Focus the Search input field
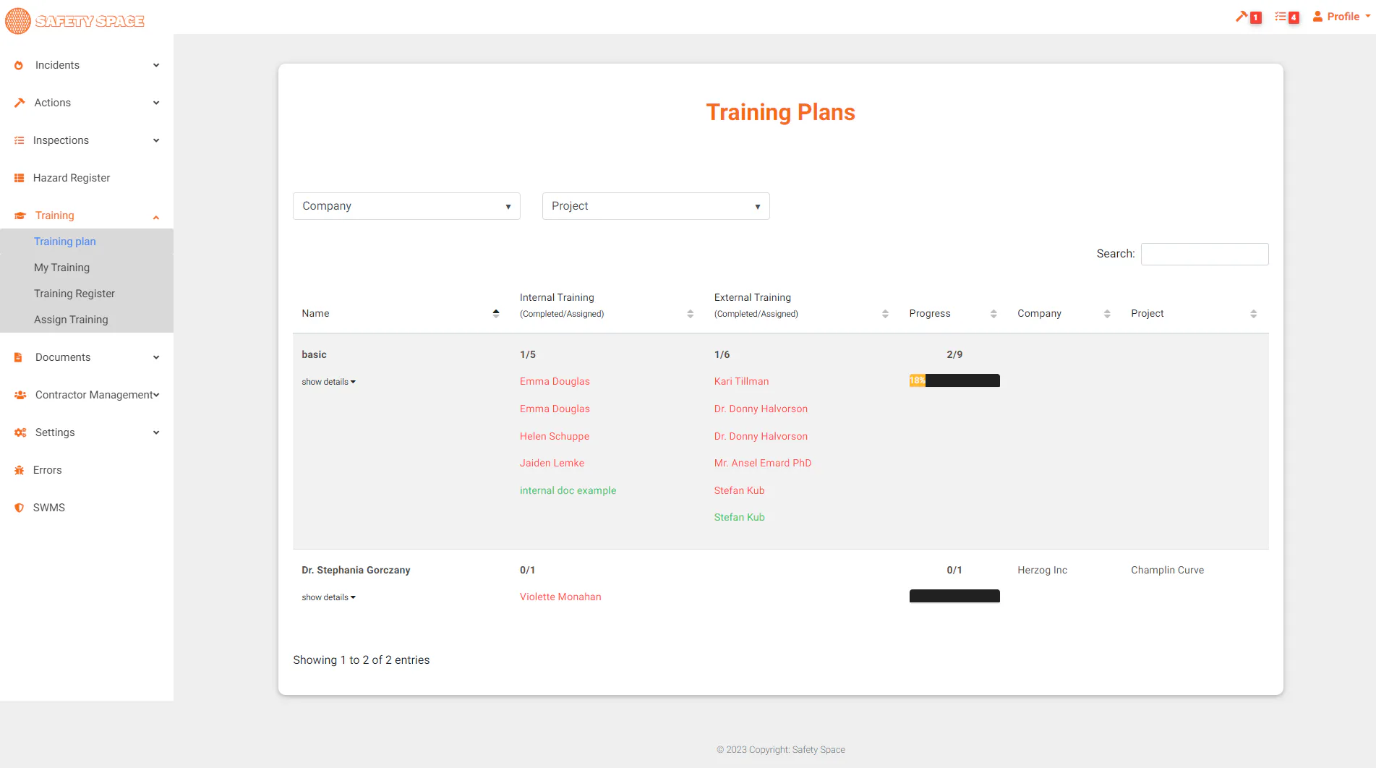 tap(1205, 254)
